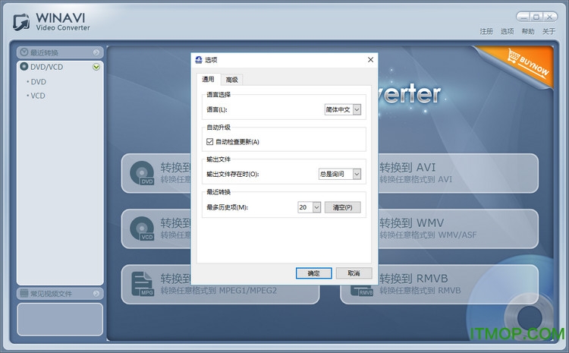Open the 帮助 menu in header
This screenshot has width=569, height=353.
pos(528,31)
